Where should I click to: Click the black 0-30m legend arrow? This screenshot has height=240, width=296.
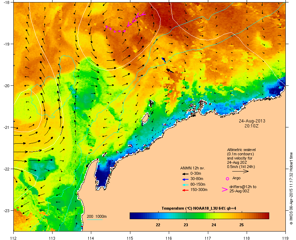[185, 174]
